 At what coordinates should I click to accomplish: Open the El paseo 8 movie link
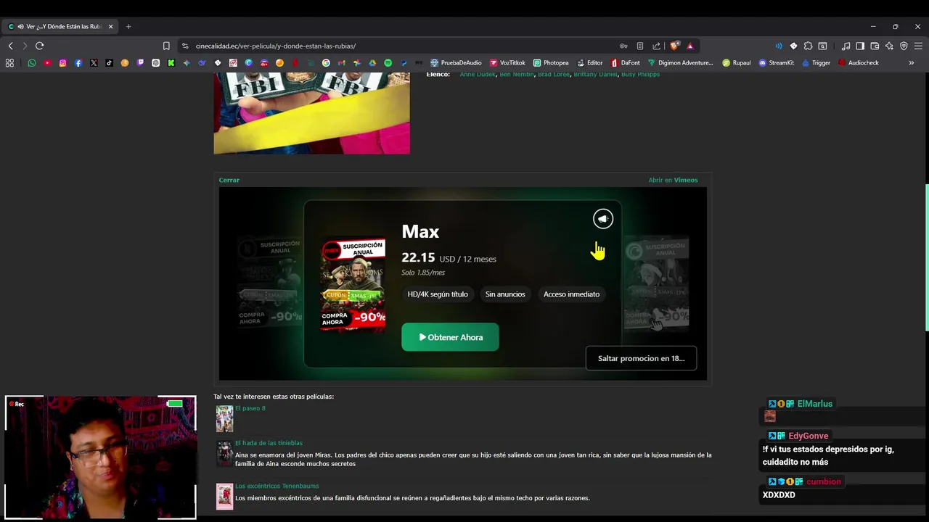pos(250,408)
